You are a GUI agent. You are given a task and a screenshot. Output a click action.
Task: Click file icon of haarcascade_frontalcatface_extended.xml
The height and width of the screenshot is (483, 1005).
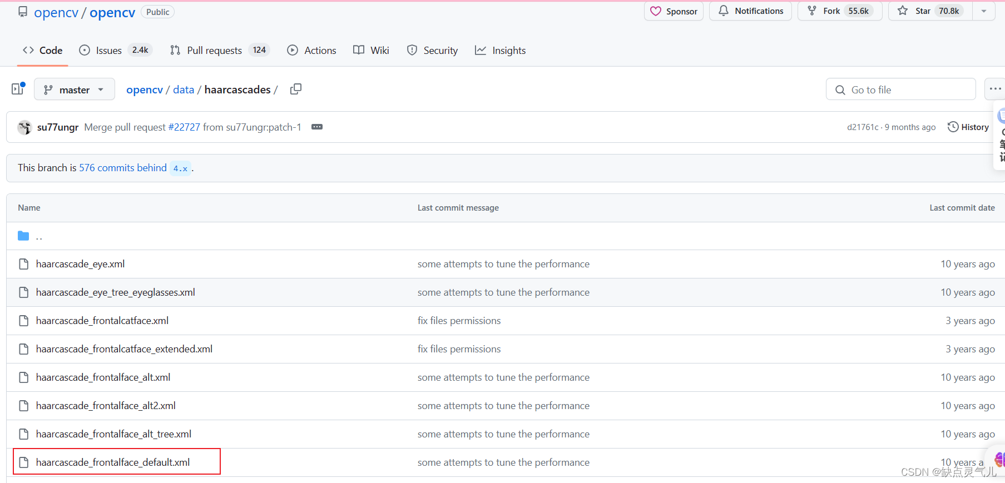click(23, 349)
